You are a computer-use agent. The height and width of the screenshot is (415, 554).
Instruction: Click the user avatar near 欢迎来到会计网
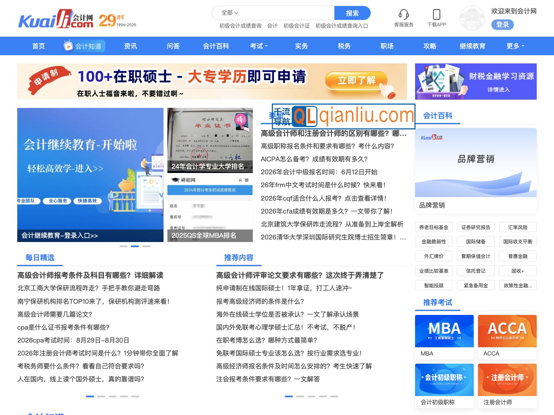(x=472, y=19)
